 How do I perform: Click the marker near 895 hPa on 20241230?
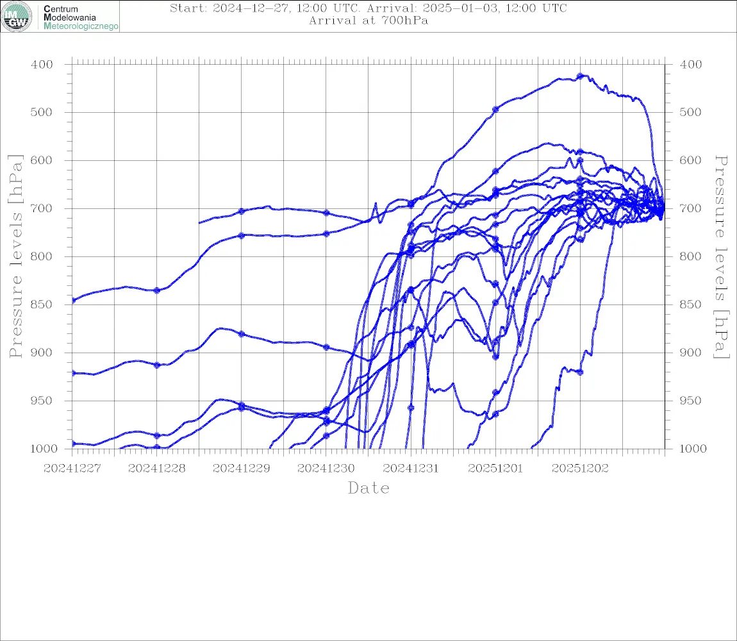pos(326,347)
